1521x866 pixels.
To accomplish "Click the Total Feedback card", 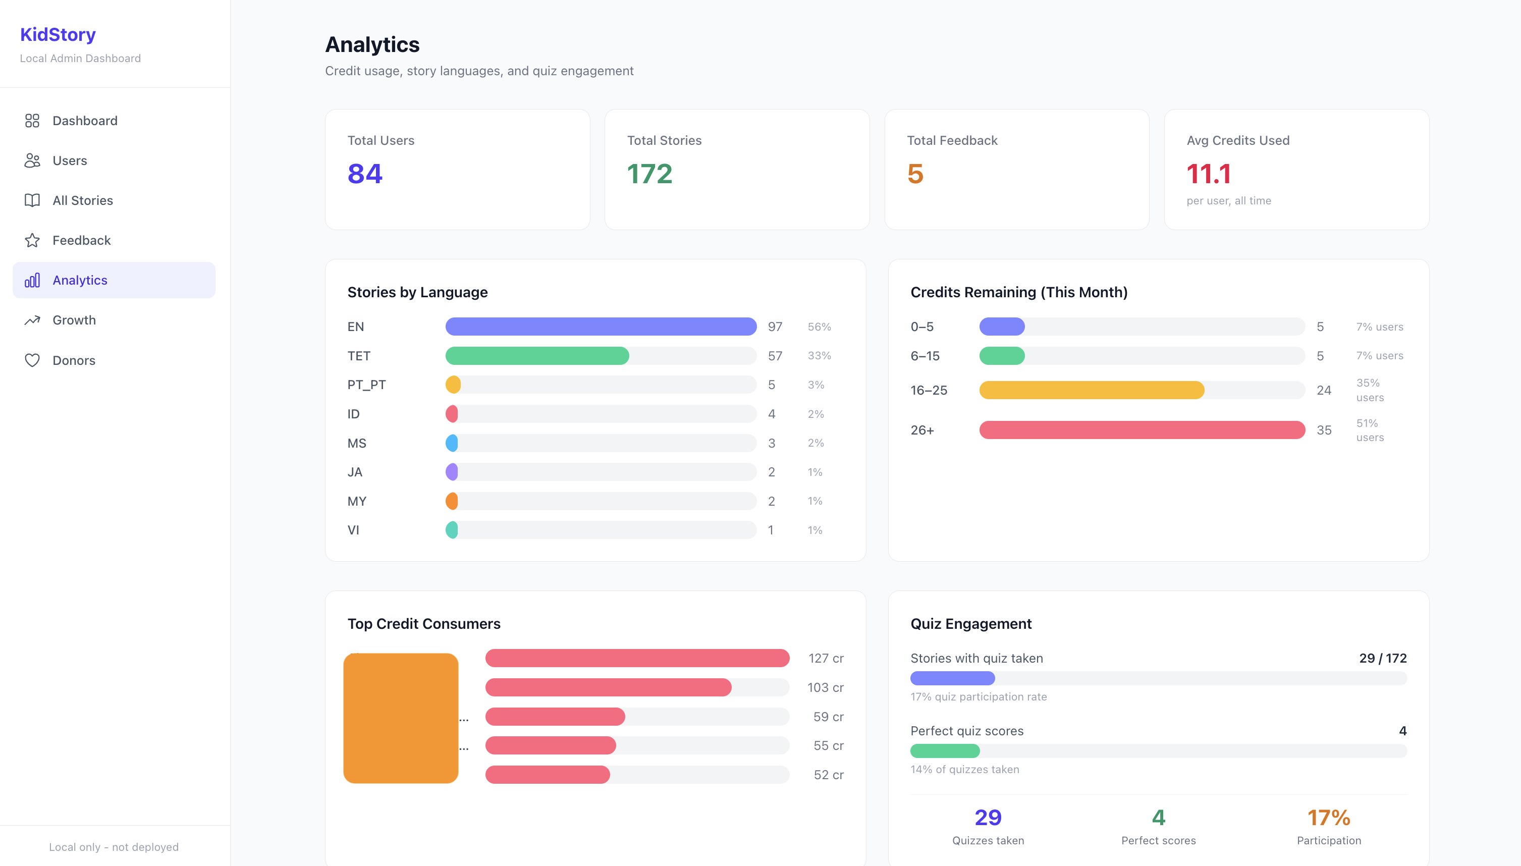I will tap(1017, 170).
